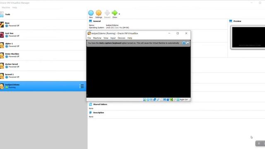This screenshot has height=149, width=265.
Task: Select the test-box virtual machine
Action: [x=43, y=35]
